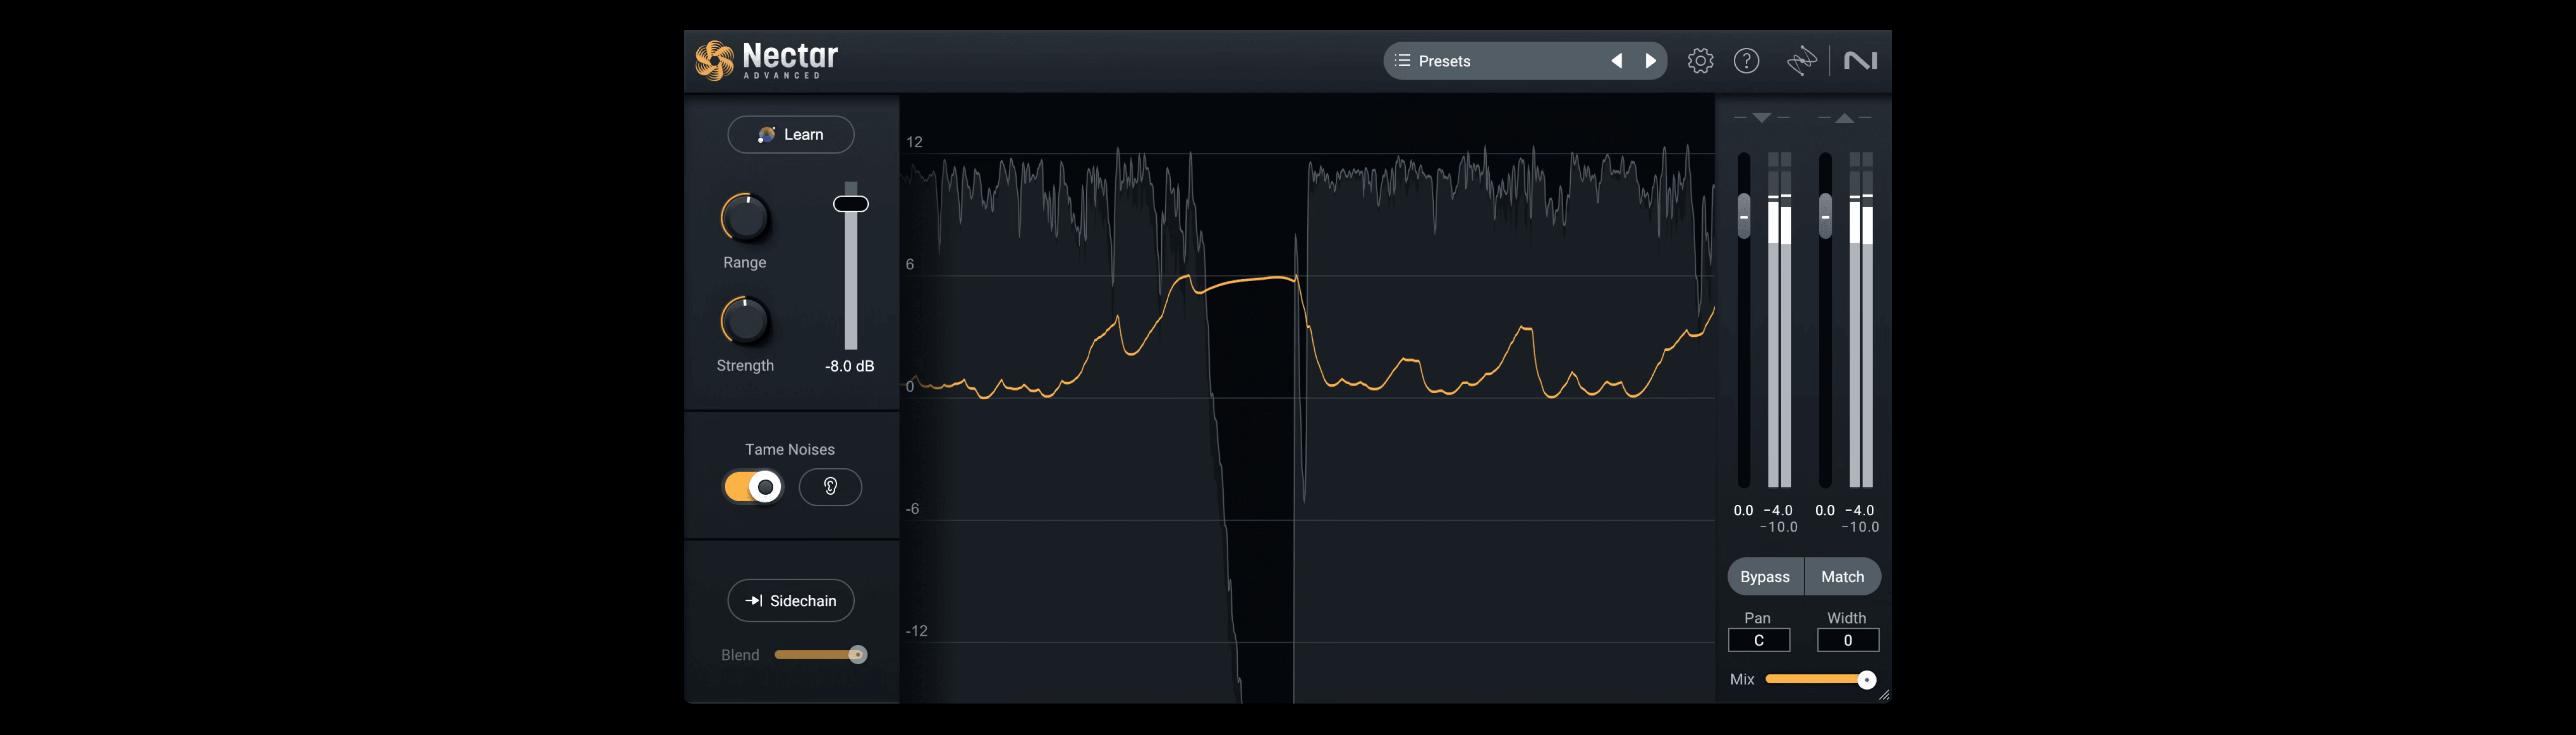Click the headphone audition icon beside Tame Noises
This screenshot has width=2576, height=735.
click(830, 487)
